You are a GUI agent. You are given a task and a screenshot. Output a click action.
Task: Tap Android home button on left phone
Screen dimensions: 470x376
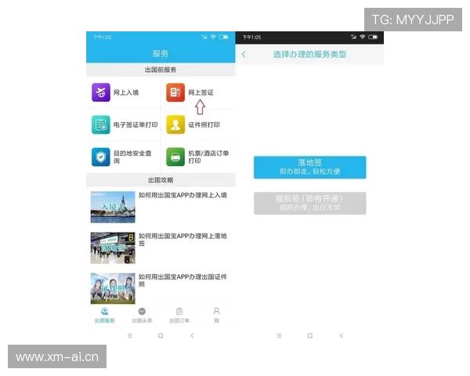pos(161,335)
